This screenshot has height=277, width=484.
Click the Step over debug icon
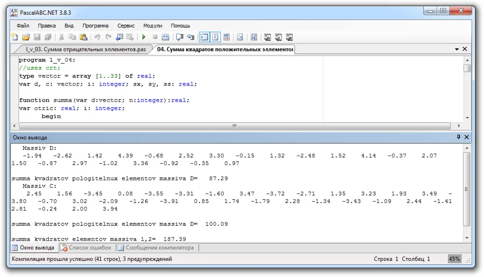(x=180, y=37)
